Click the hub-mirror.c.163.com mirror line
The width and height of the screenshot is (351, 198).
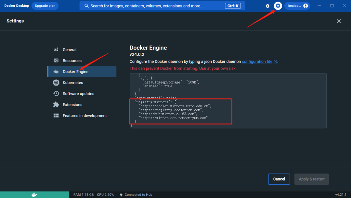pyautogui.click(x=168, y=114)
